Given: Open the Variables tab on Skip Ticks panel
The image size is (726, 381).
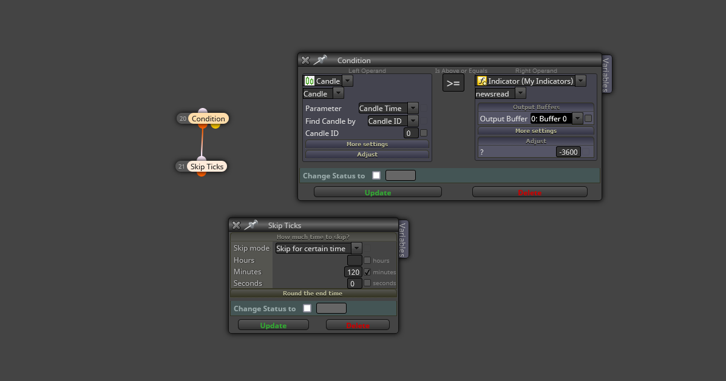Looking at the screenshot, I should click(x=403, y=239).
